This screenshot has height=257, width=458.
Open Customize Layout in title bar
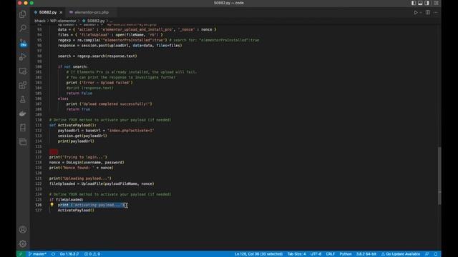coord(436,3)
